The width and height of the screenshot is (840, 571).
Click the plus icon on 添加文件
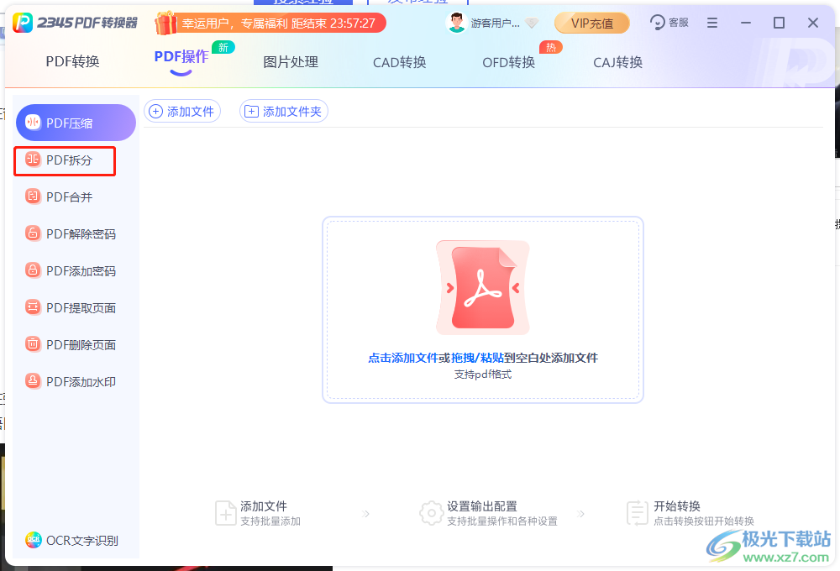click(155, 112)
